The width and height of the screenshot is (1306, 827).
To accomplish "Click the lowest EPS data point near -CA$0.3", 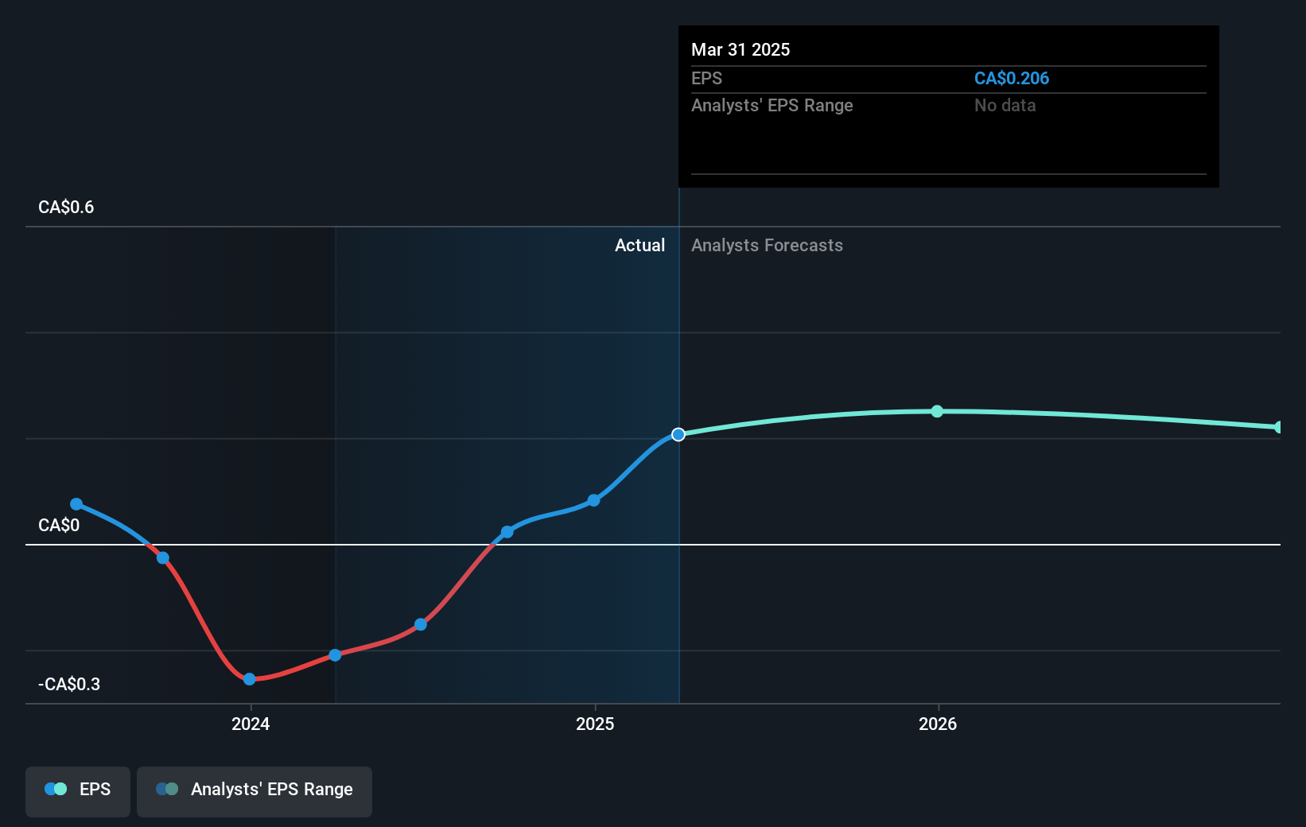I will pyautogui.click(x=250, y=679).
